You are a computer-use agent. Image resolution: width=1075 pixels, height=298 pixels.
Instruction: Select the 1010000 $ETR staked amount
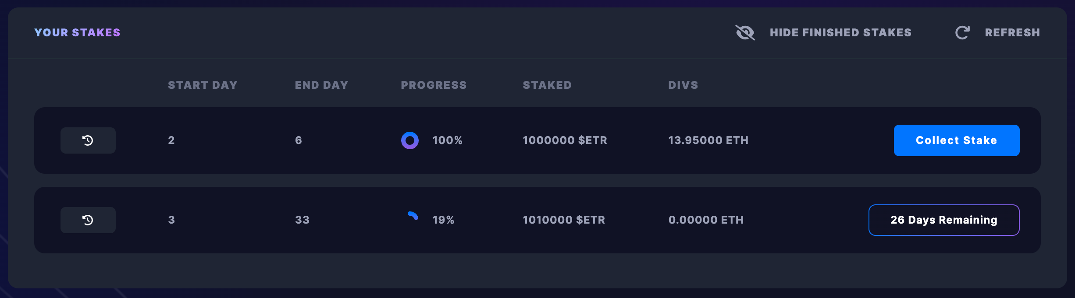click(564, 220)
